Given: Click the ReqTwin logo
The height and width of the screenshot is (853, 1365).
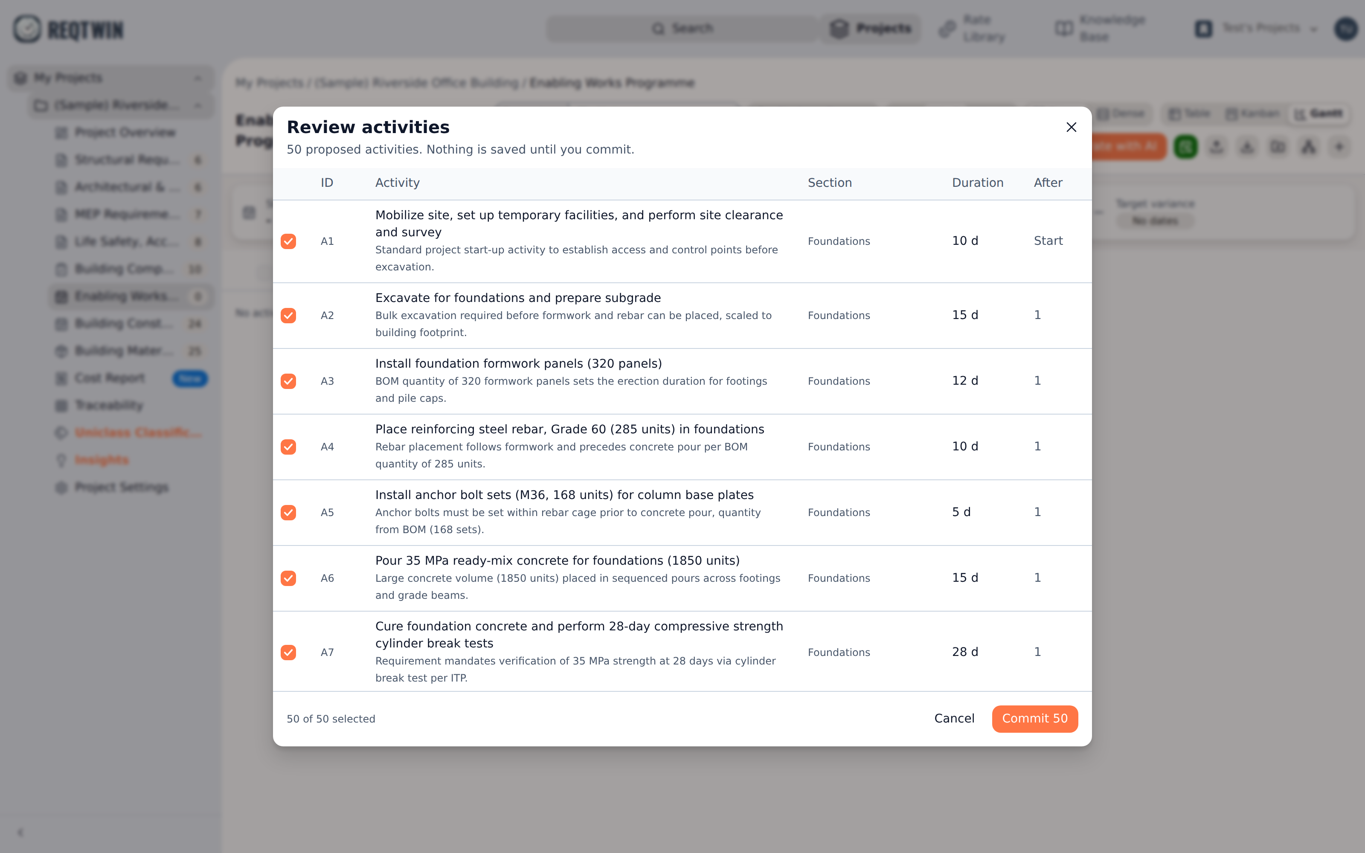Looking at the screenshot, I should (68, 29).
